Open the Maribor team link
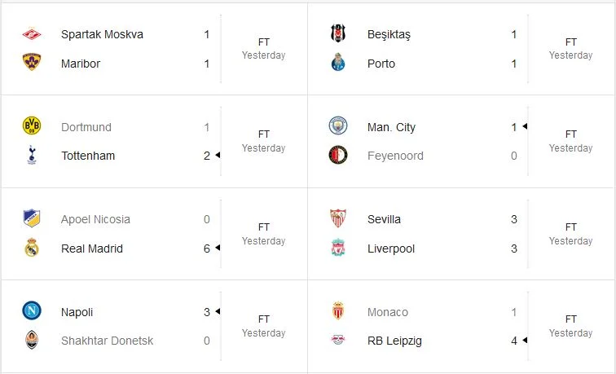 pos(81,64)
